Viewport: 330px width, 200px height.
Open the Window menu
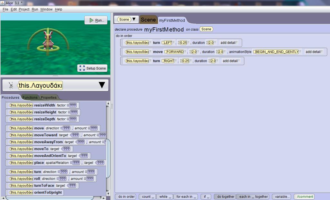(x=46, y=9)
